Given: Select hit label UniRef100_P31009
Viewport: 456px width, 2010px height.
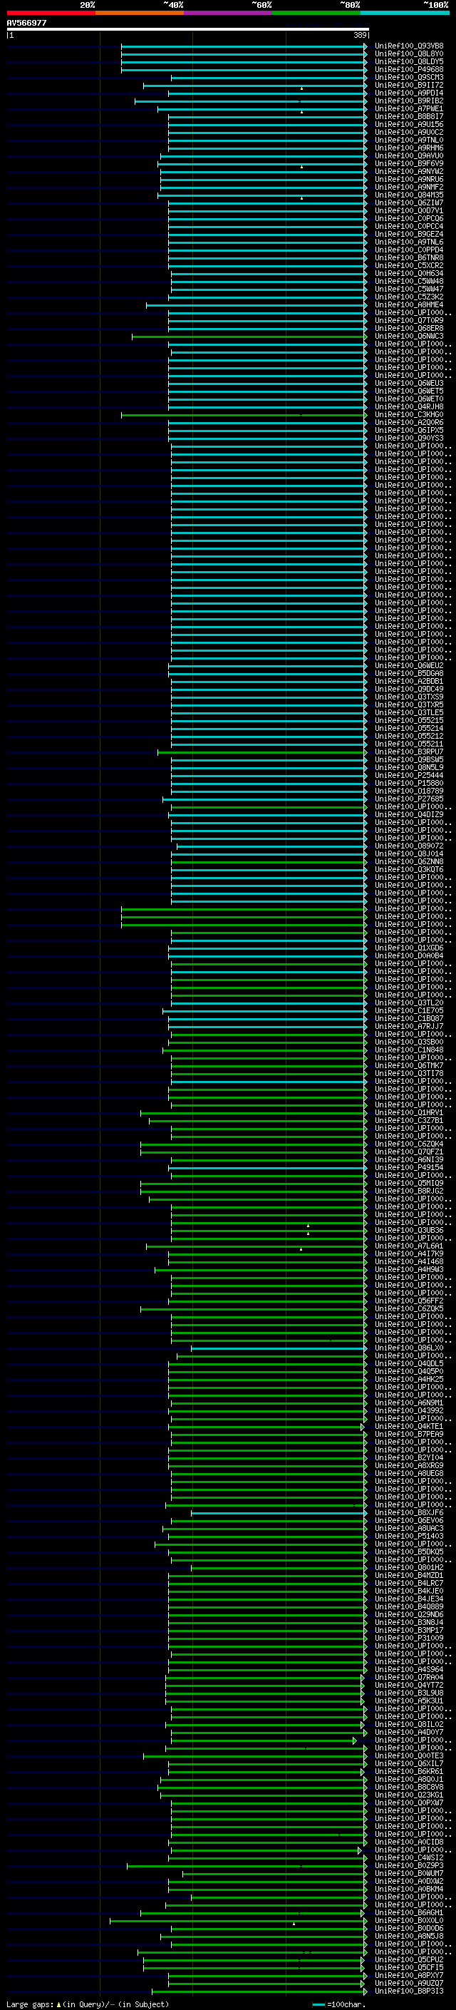Looking at the screenshot, I should 408,1638.
